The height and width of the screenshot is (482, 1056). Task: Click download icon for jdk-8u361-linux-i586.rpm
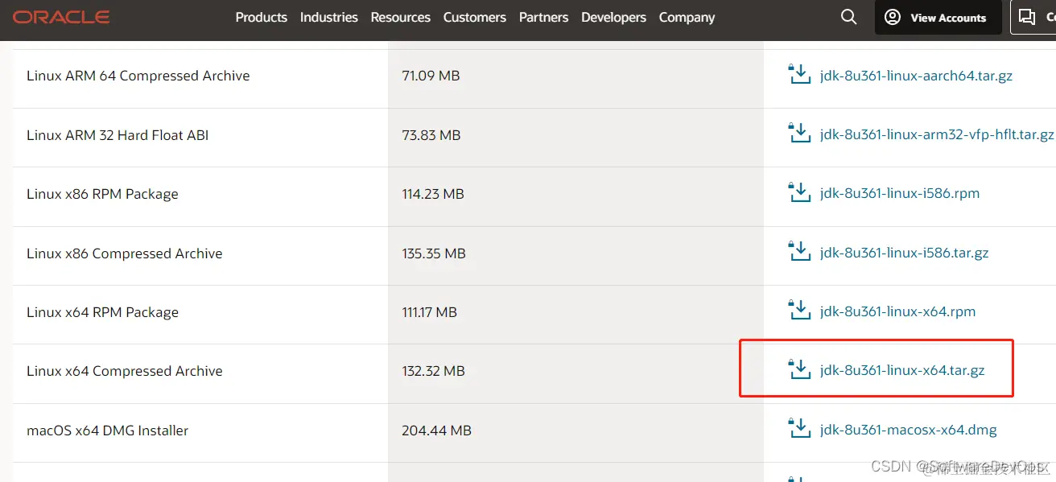pos(798,192)
